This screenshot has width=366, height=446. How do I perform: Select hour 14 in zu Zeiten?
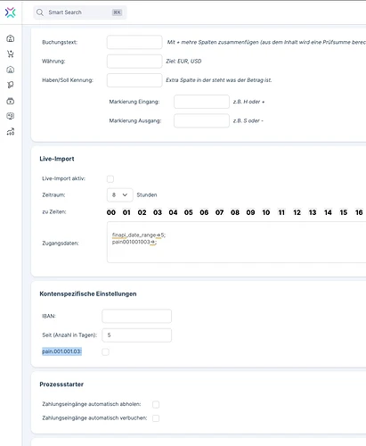pos(328,212)
